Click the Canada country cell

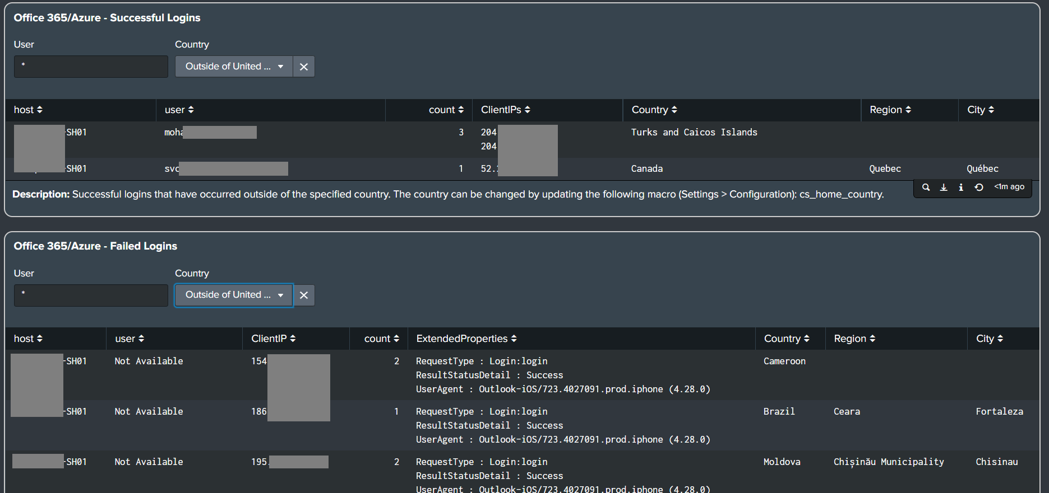tap(647, 168)
